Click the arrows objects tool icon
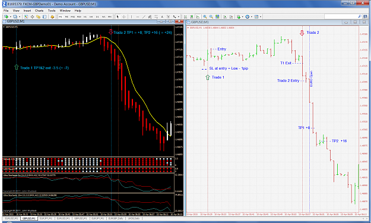 (x=175, y=17)
